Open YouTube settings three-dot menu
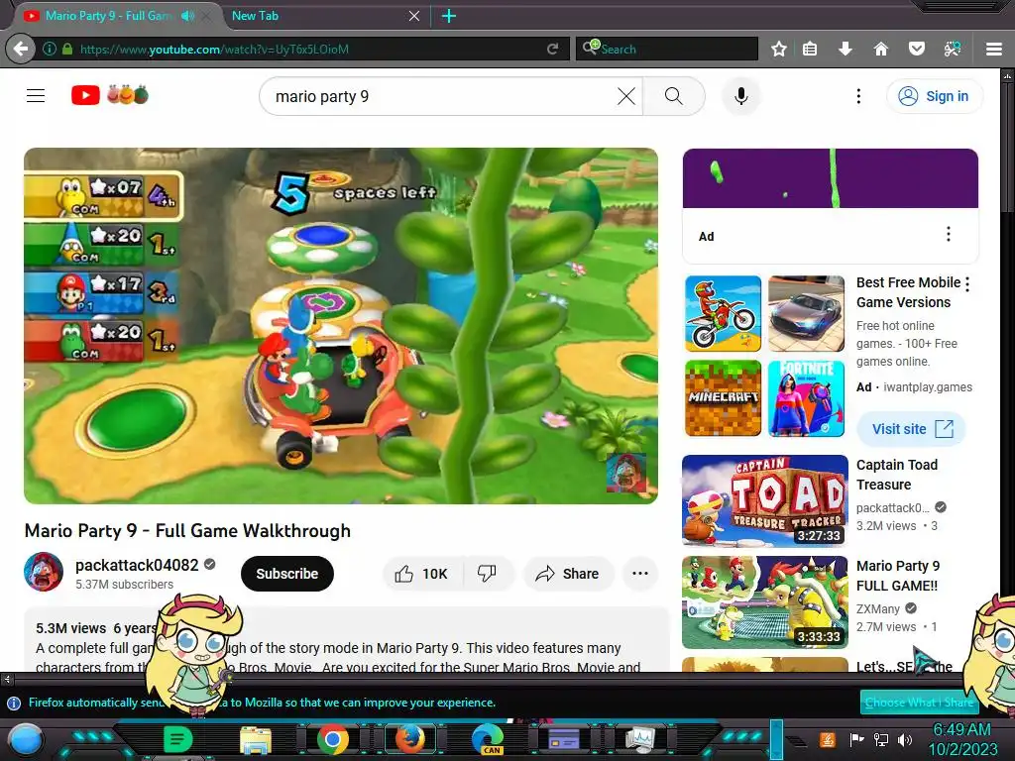The width and height of the screenshot is (1015, 761). [x=858, y=96]
